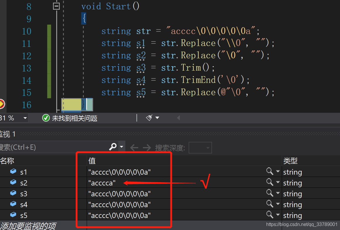Click the s5 variable name

point(24,215)
